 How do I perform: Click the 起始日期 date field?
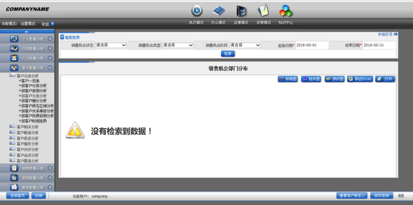[312, 45]
